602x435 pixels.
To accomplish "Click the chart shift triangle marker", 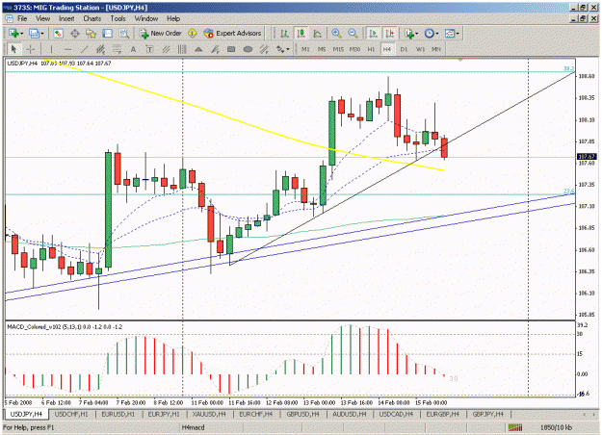I will [x=460, y=60].
